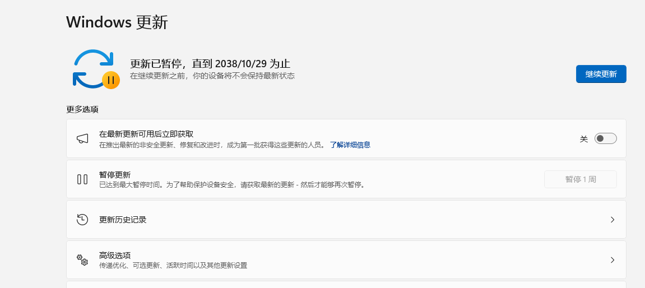Expand the 高级选项 chevron

pos(612,260)
